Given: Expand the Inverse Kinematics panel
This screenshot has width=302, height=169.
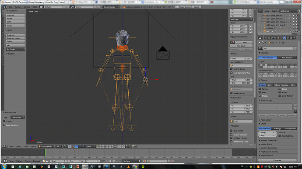Looking at the screenshot, I should click(x=269, y=140).
